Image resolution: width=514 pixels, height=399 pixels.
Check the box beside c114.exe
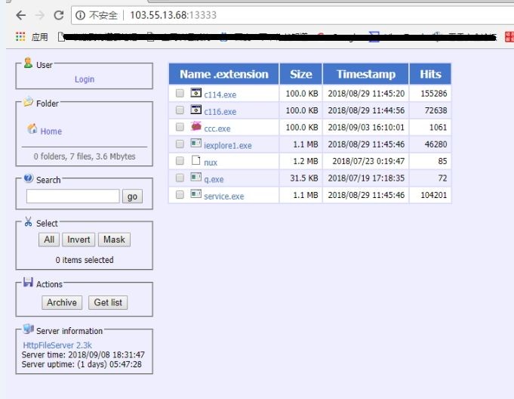(x=180, y=94)
